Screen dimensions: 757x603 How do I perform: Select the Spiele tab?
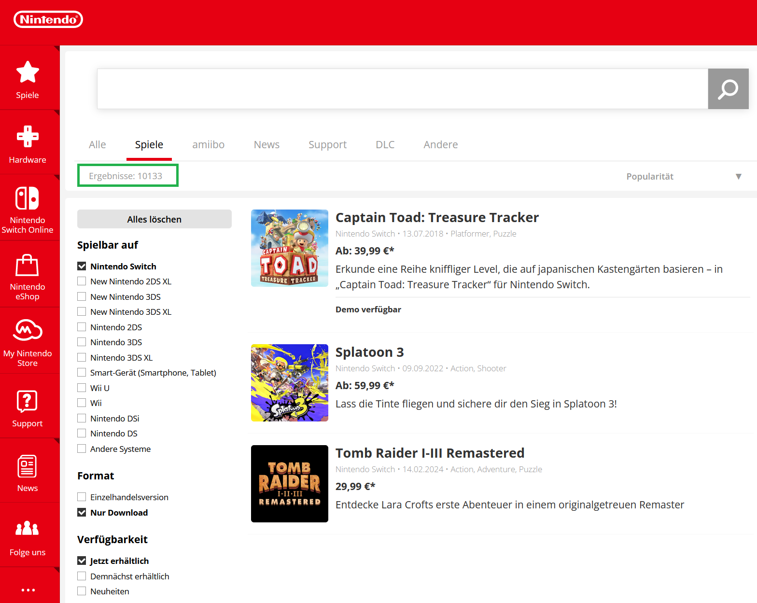(149, 144)
